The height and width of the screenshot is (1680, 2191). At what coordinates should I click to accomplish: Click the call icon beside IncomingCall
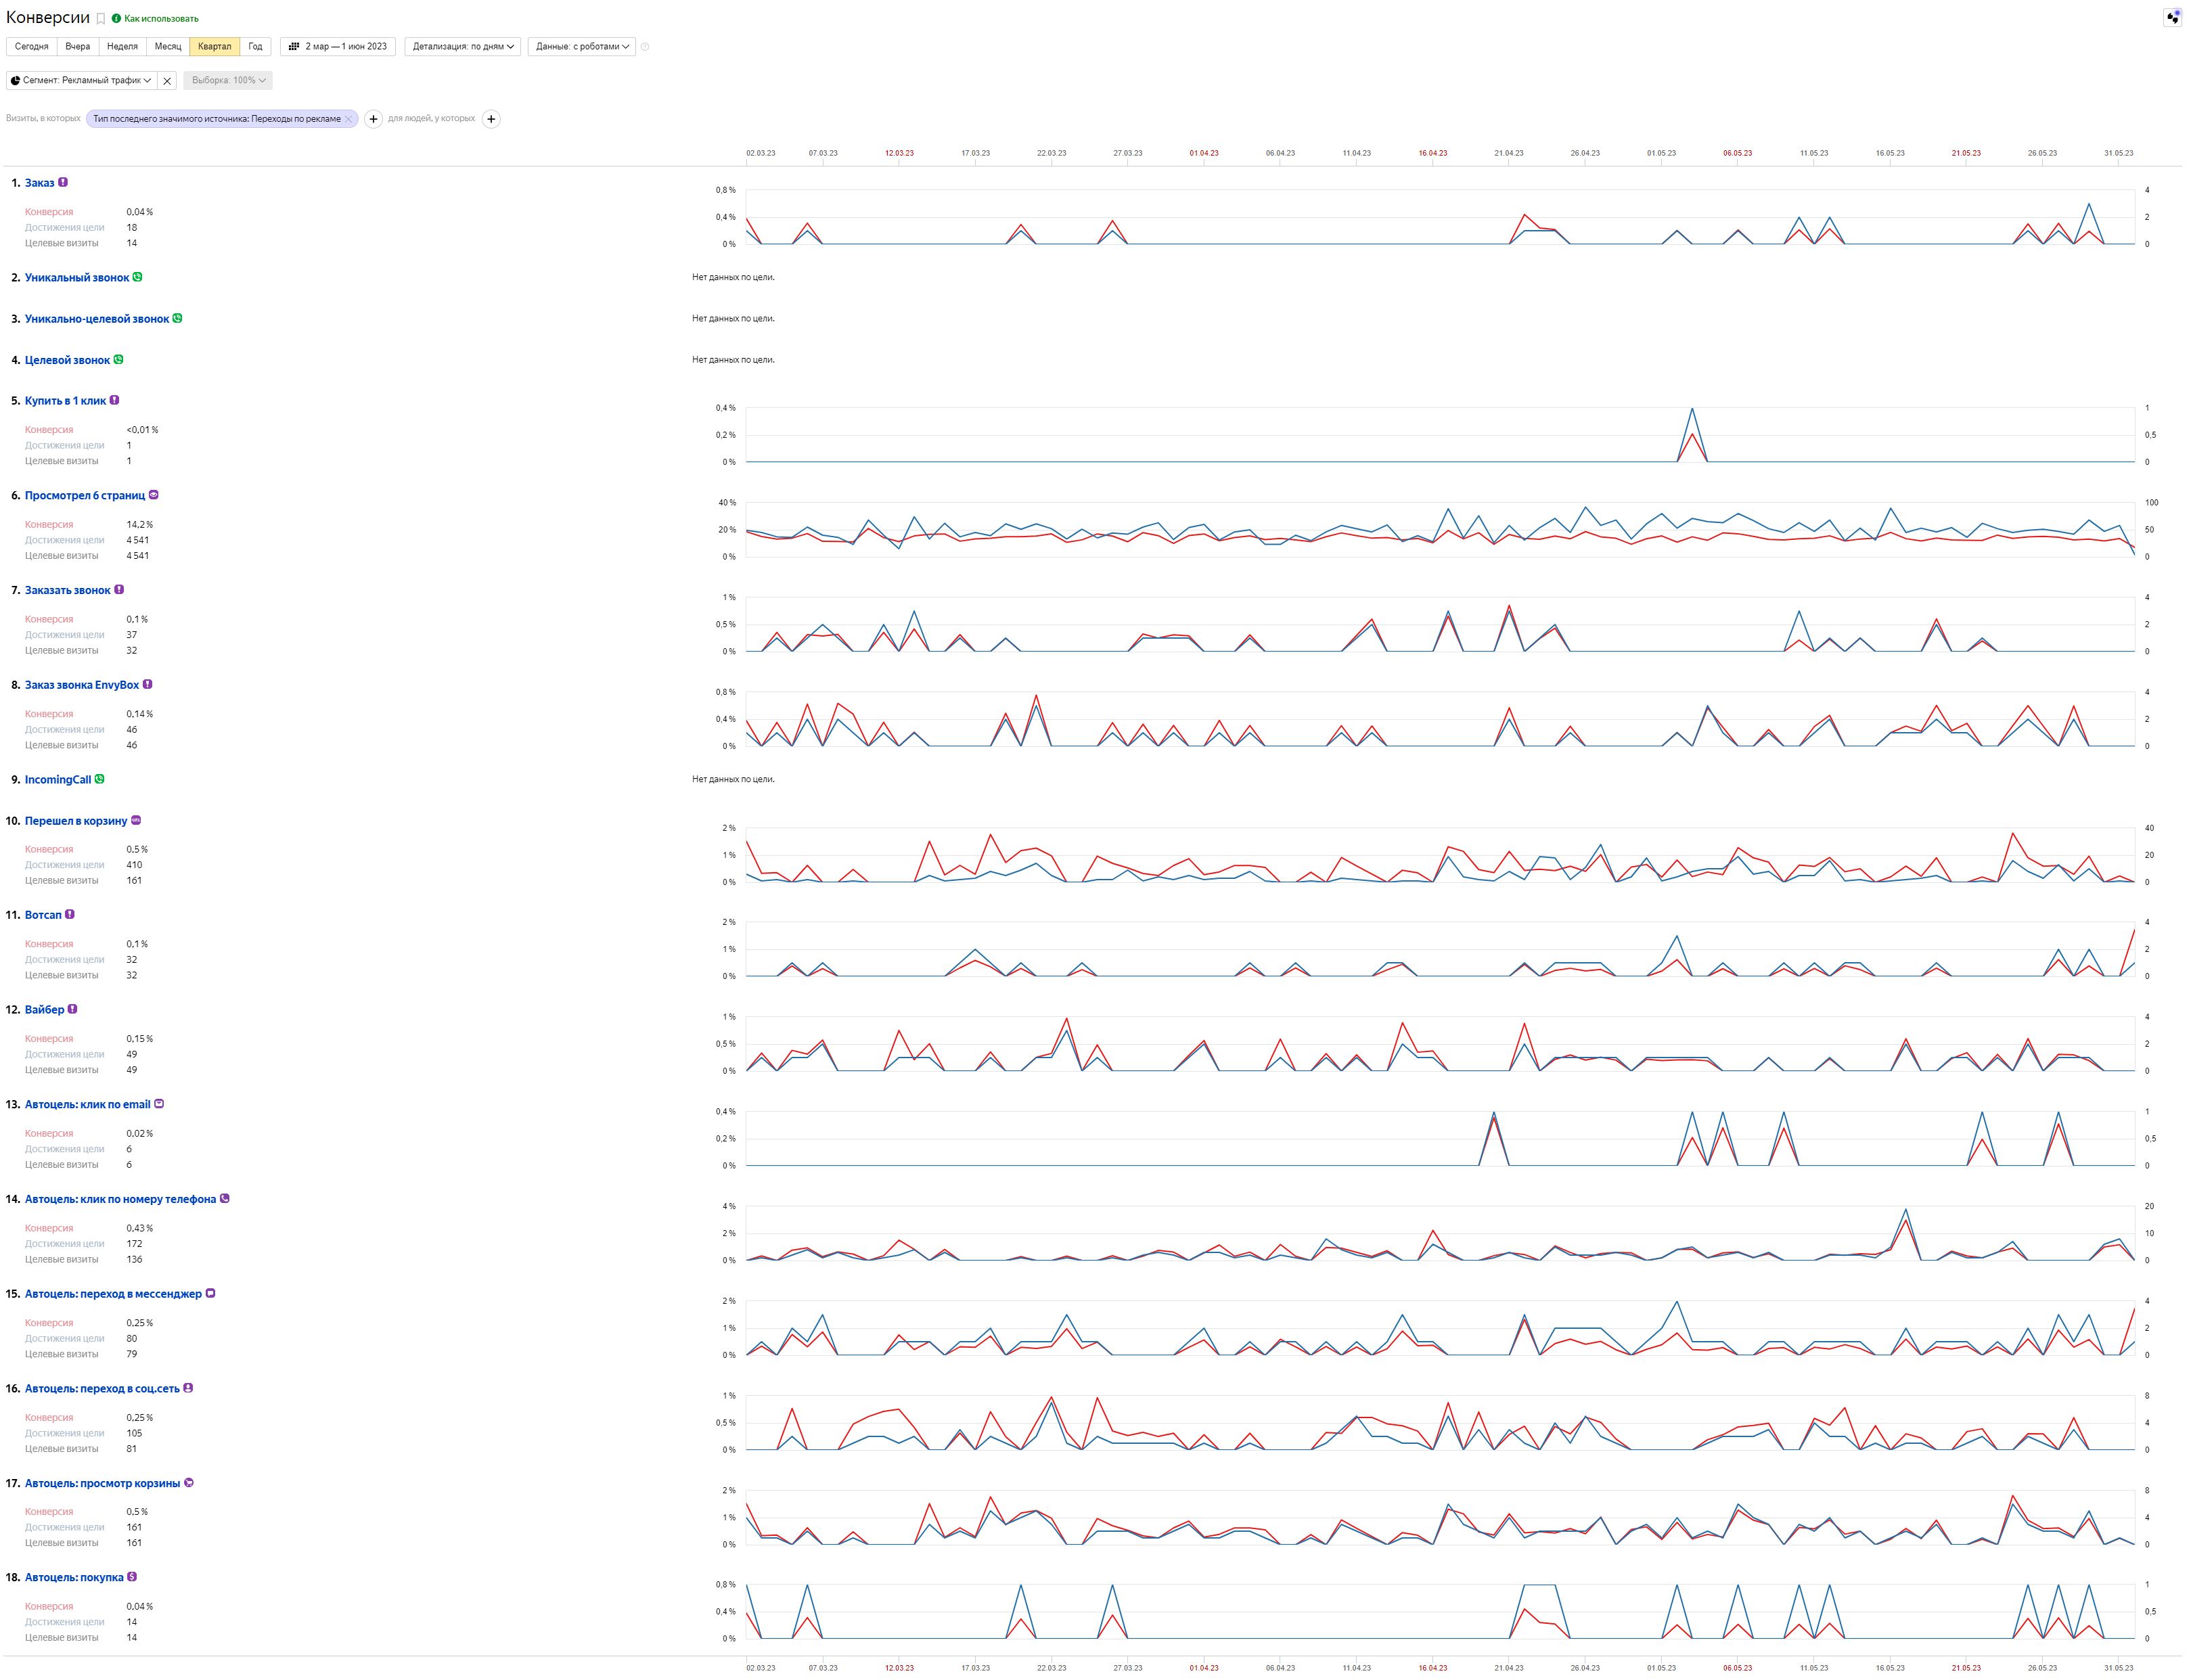click(x=100, y=779)
